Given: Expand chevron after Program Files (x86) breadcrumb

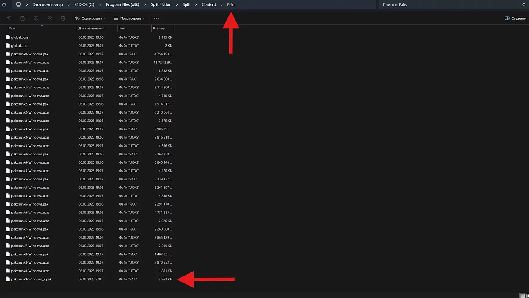Looking at the screenshot, I should click(145, 4).
